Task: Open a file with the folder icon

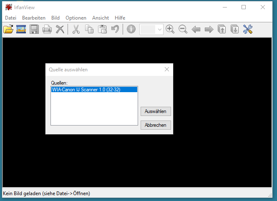Action: click(8, 29)
